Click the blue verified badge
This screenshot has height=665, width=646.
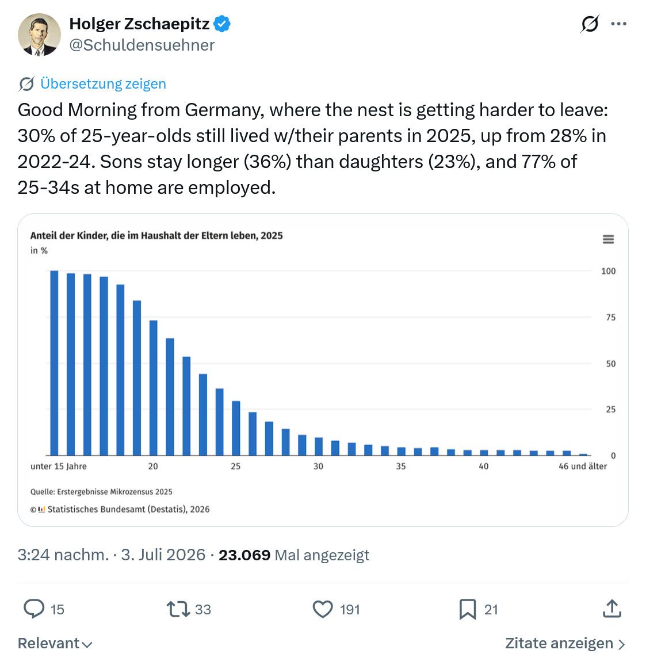click(222, 24)
